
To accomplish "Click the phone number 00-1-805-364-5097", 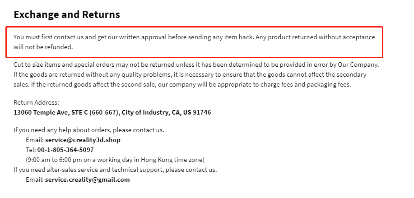I will tap(65, 150).
